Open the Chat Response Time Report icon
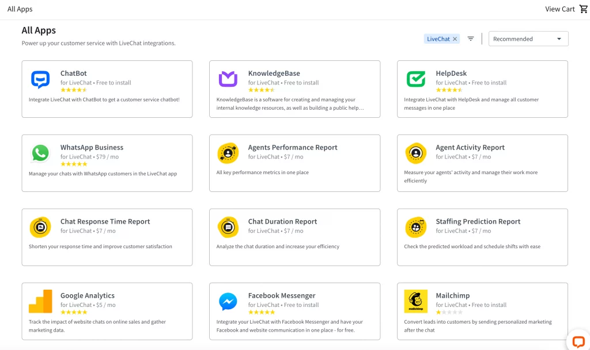Viewport: 590px width, 350px height. point(40,227)
